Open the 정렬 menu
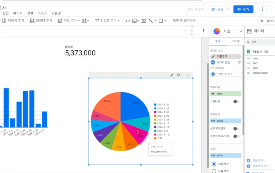 (x=30, y=13)
